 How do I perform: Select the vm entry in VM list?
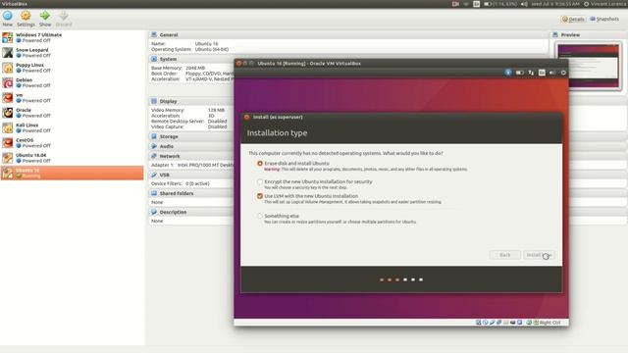72,98
